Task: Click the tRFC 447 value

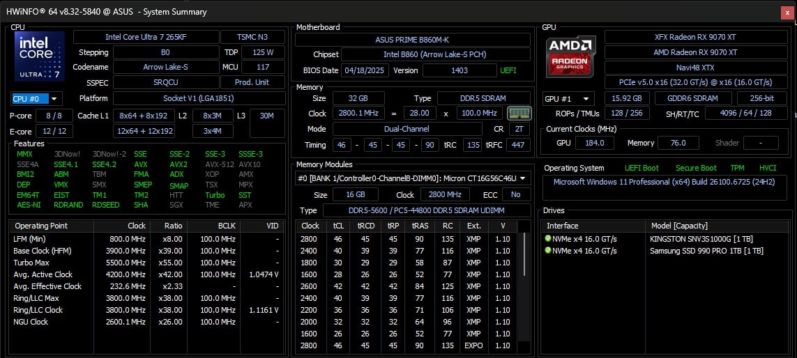Action: (519, 145)
